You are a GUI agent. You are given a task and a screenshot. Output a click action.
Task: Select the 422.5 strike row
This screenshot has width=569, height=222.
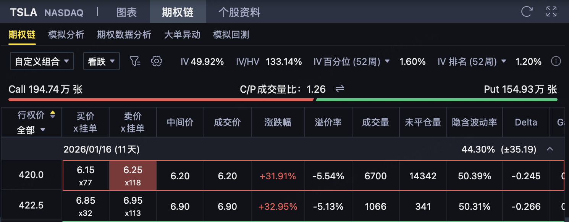coord(31,206)
